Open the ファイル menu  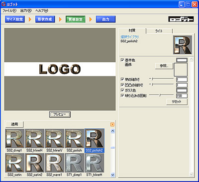tap(9, 10)
